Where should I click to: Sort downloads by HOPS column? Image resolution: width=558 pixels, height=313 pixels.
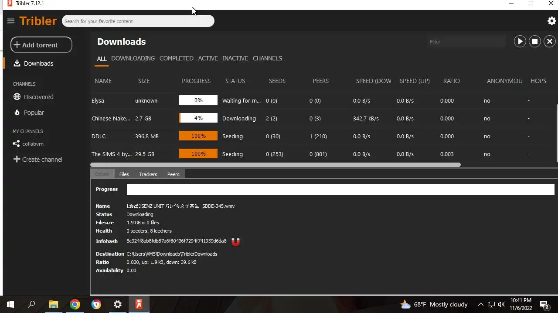[x=538, y=81]
